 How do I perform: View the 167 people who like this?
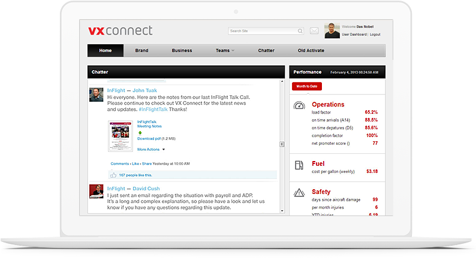coord(135,175)
